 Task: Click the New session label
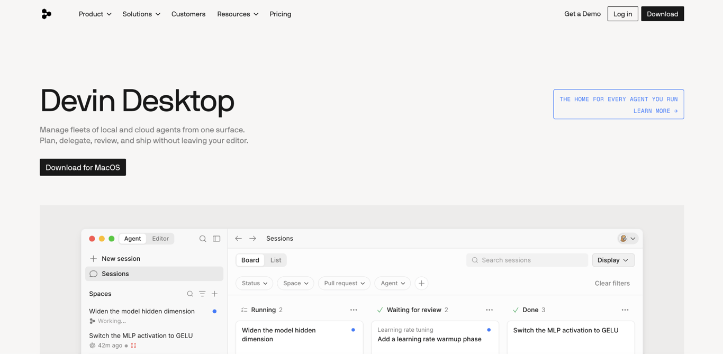(121, 259)
